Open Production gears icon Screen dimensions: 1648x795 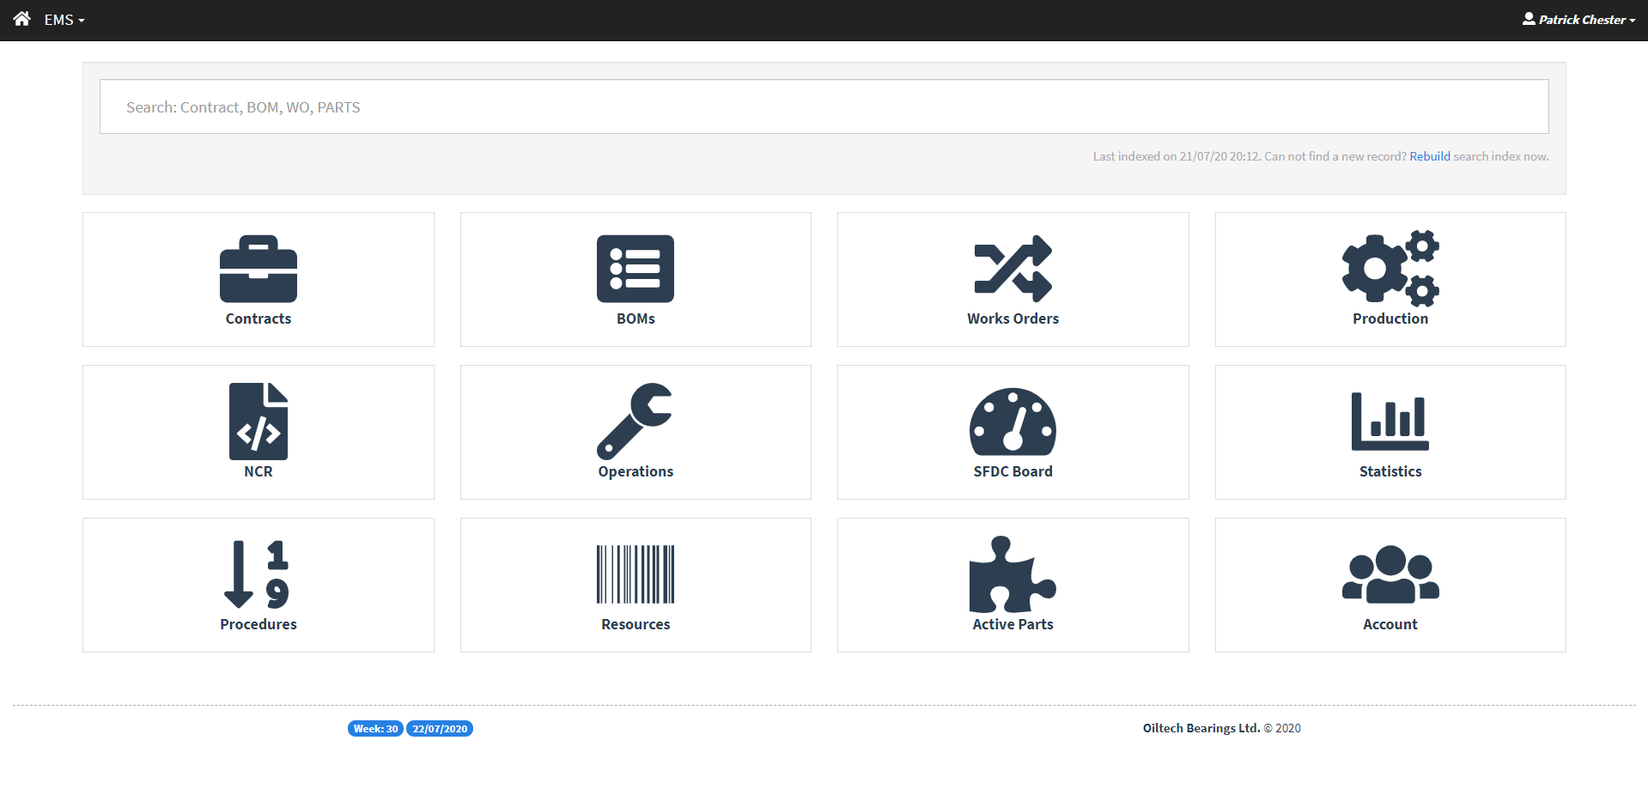pos(1390,269)
